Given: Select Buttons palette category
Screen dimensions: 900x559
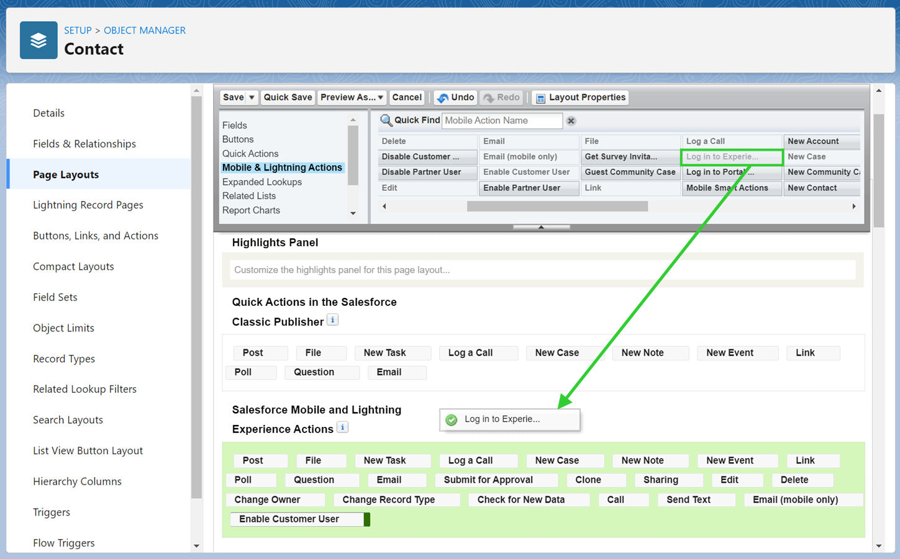Looking at the screenshot, I should (238, 140).
